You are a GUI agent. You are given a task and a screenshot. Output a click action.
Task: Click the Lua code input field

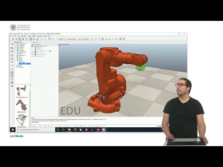tap(94, 126)
